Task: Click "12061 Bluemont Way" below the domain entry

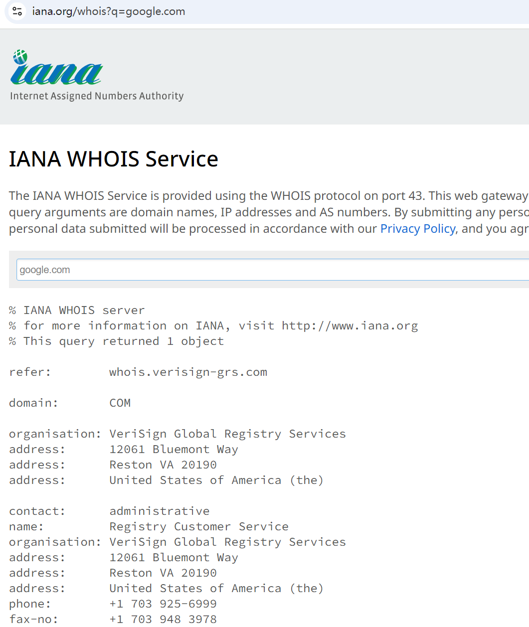Action: [x=174, y=449]
